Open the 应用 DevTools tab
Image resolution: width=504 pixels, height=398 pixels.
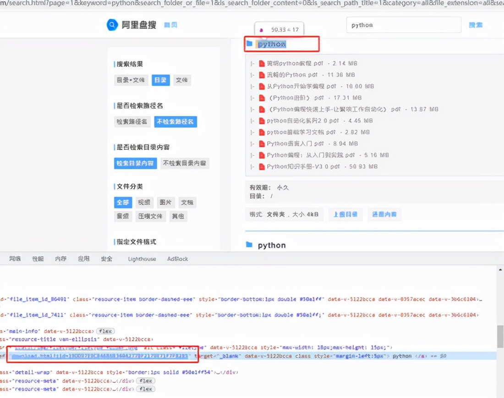(x=83, y=259)
